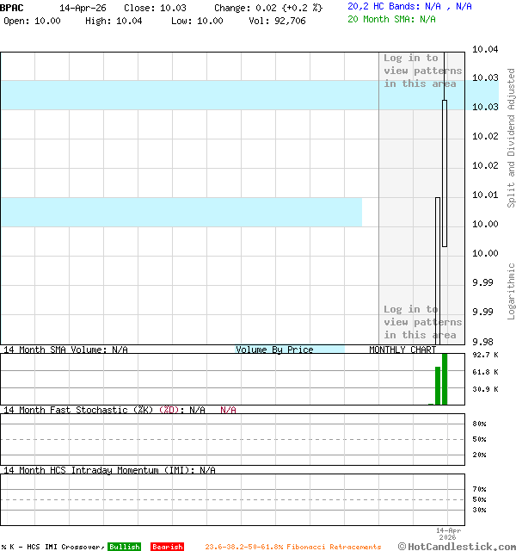Click the HCS Intraday Momentum (IMI) label
Viewport: 516px width, 551px height.
(108, 470)
